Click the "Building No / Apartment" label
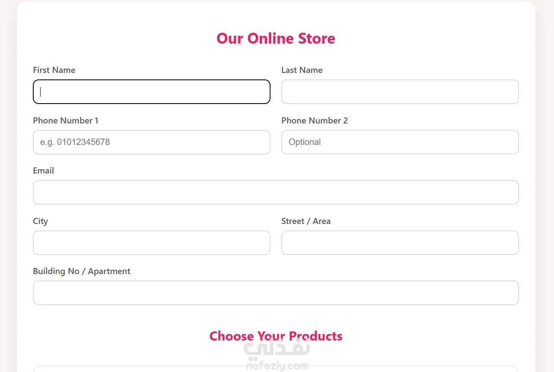This screenshot has height=372, width=554. tap(81, 271)
